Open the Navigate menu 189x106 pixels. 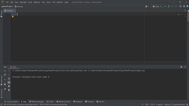coord(23,2)
